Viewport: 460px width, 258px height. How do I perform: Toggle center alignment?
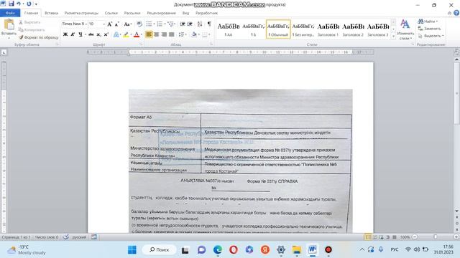pyautogui.click(x=157, y=34)
